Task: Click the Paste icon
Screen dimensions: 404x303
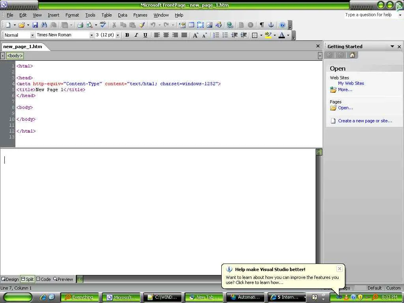Action: click(133, 25)
